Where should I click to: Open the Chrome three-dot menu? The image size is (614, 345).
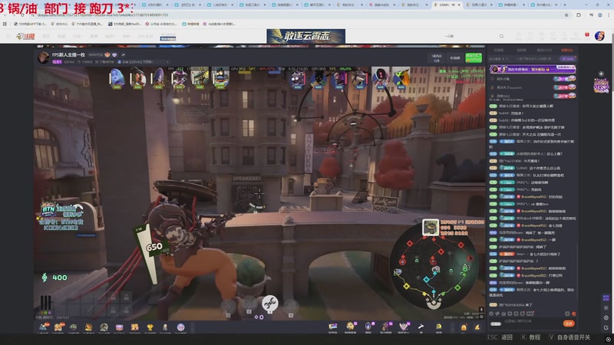609,15
